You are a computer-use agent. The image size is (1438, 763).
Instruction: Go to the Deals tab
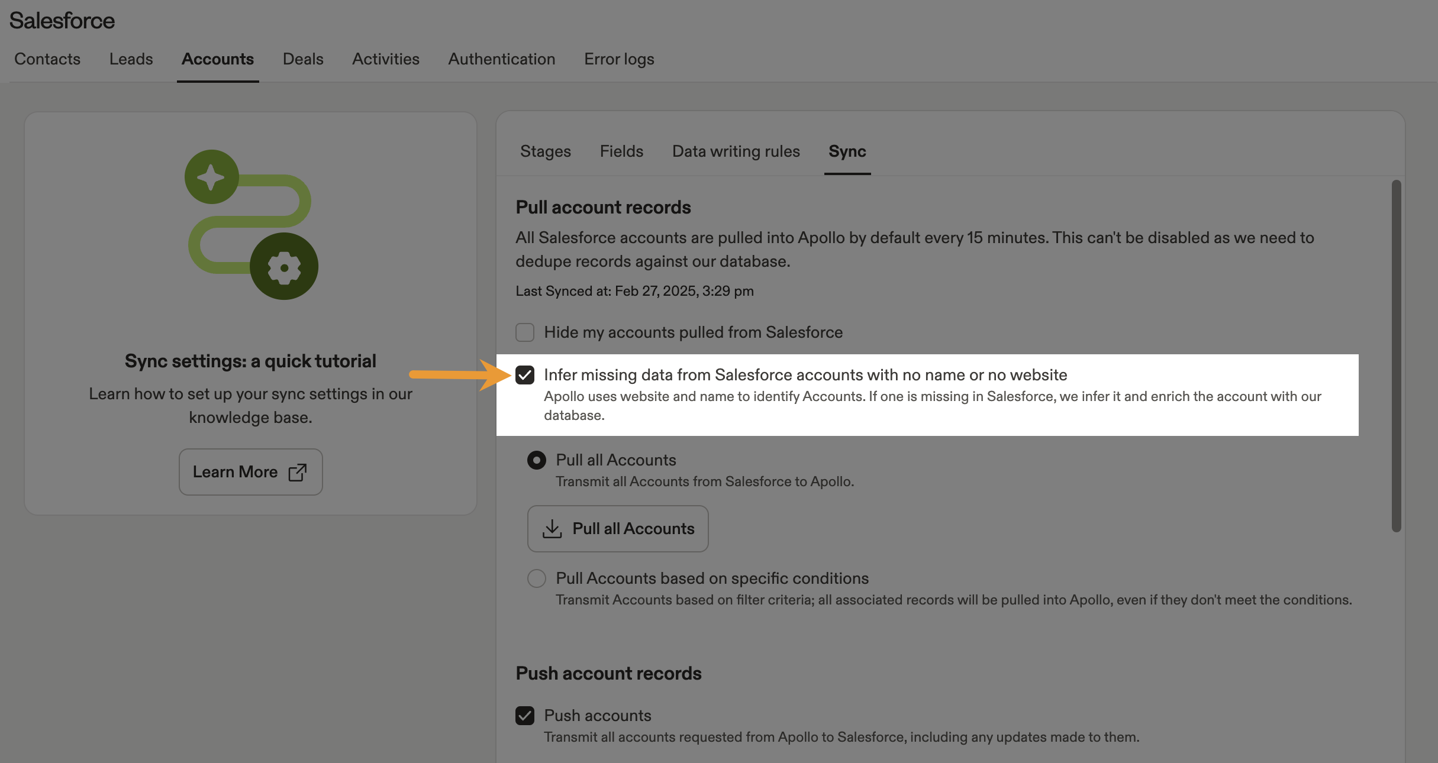click(303, 59)
